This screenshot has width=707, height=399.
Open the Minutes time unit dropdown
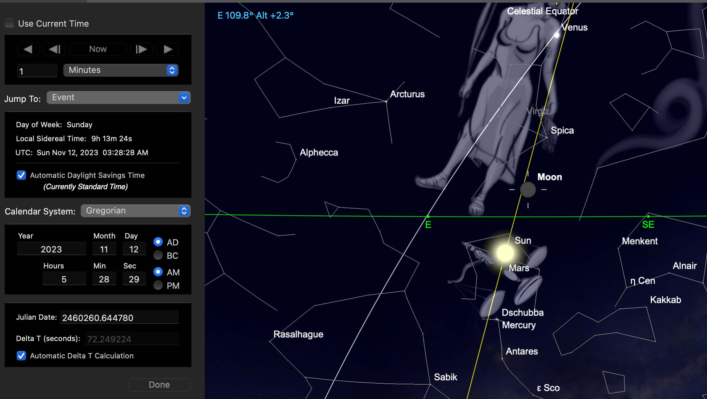pos(121,70)
